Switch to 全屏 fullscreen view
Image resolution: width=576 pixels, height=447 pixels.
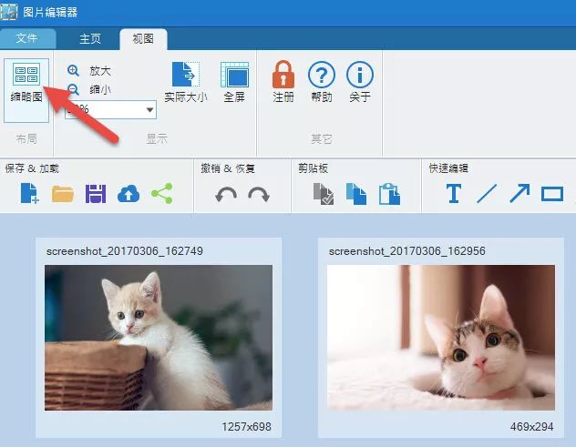click(234, 76)
